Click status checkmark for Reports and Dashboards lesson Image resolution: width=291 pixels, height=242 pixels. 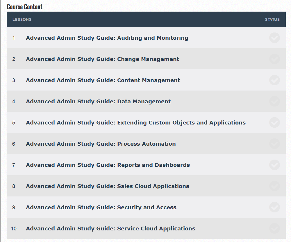click(x=274, y=165)
